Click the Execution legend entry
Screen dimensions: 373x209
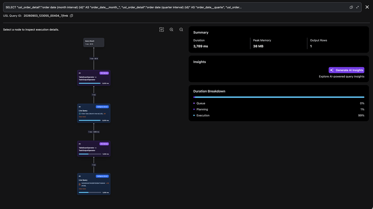click(x=203, y=115)
